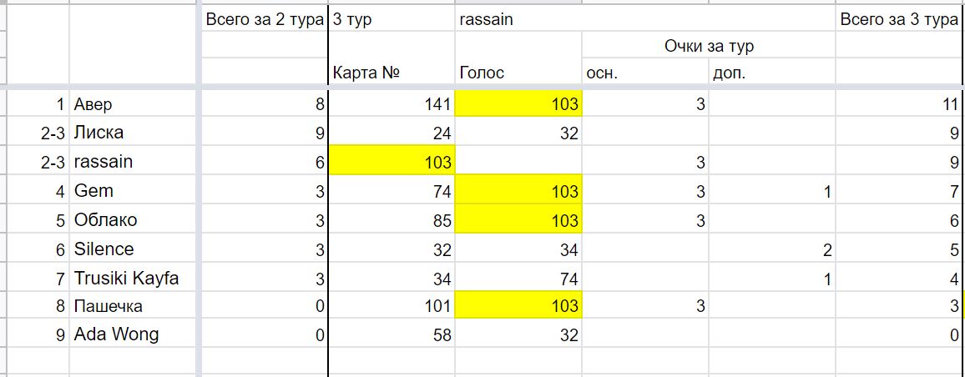This screenshot has height=377, width=965.
Task: Click the Лиска name cell
Action: 135,133
